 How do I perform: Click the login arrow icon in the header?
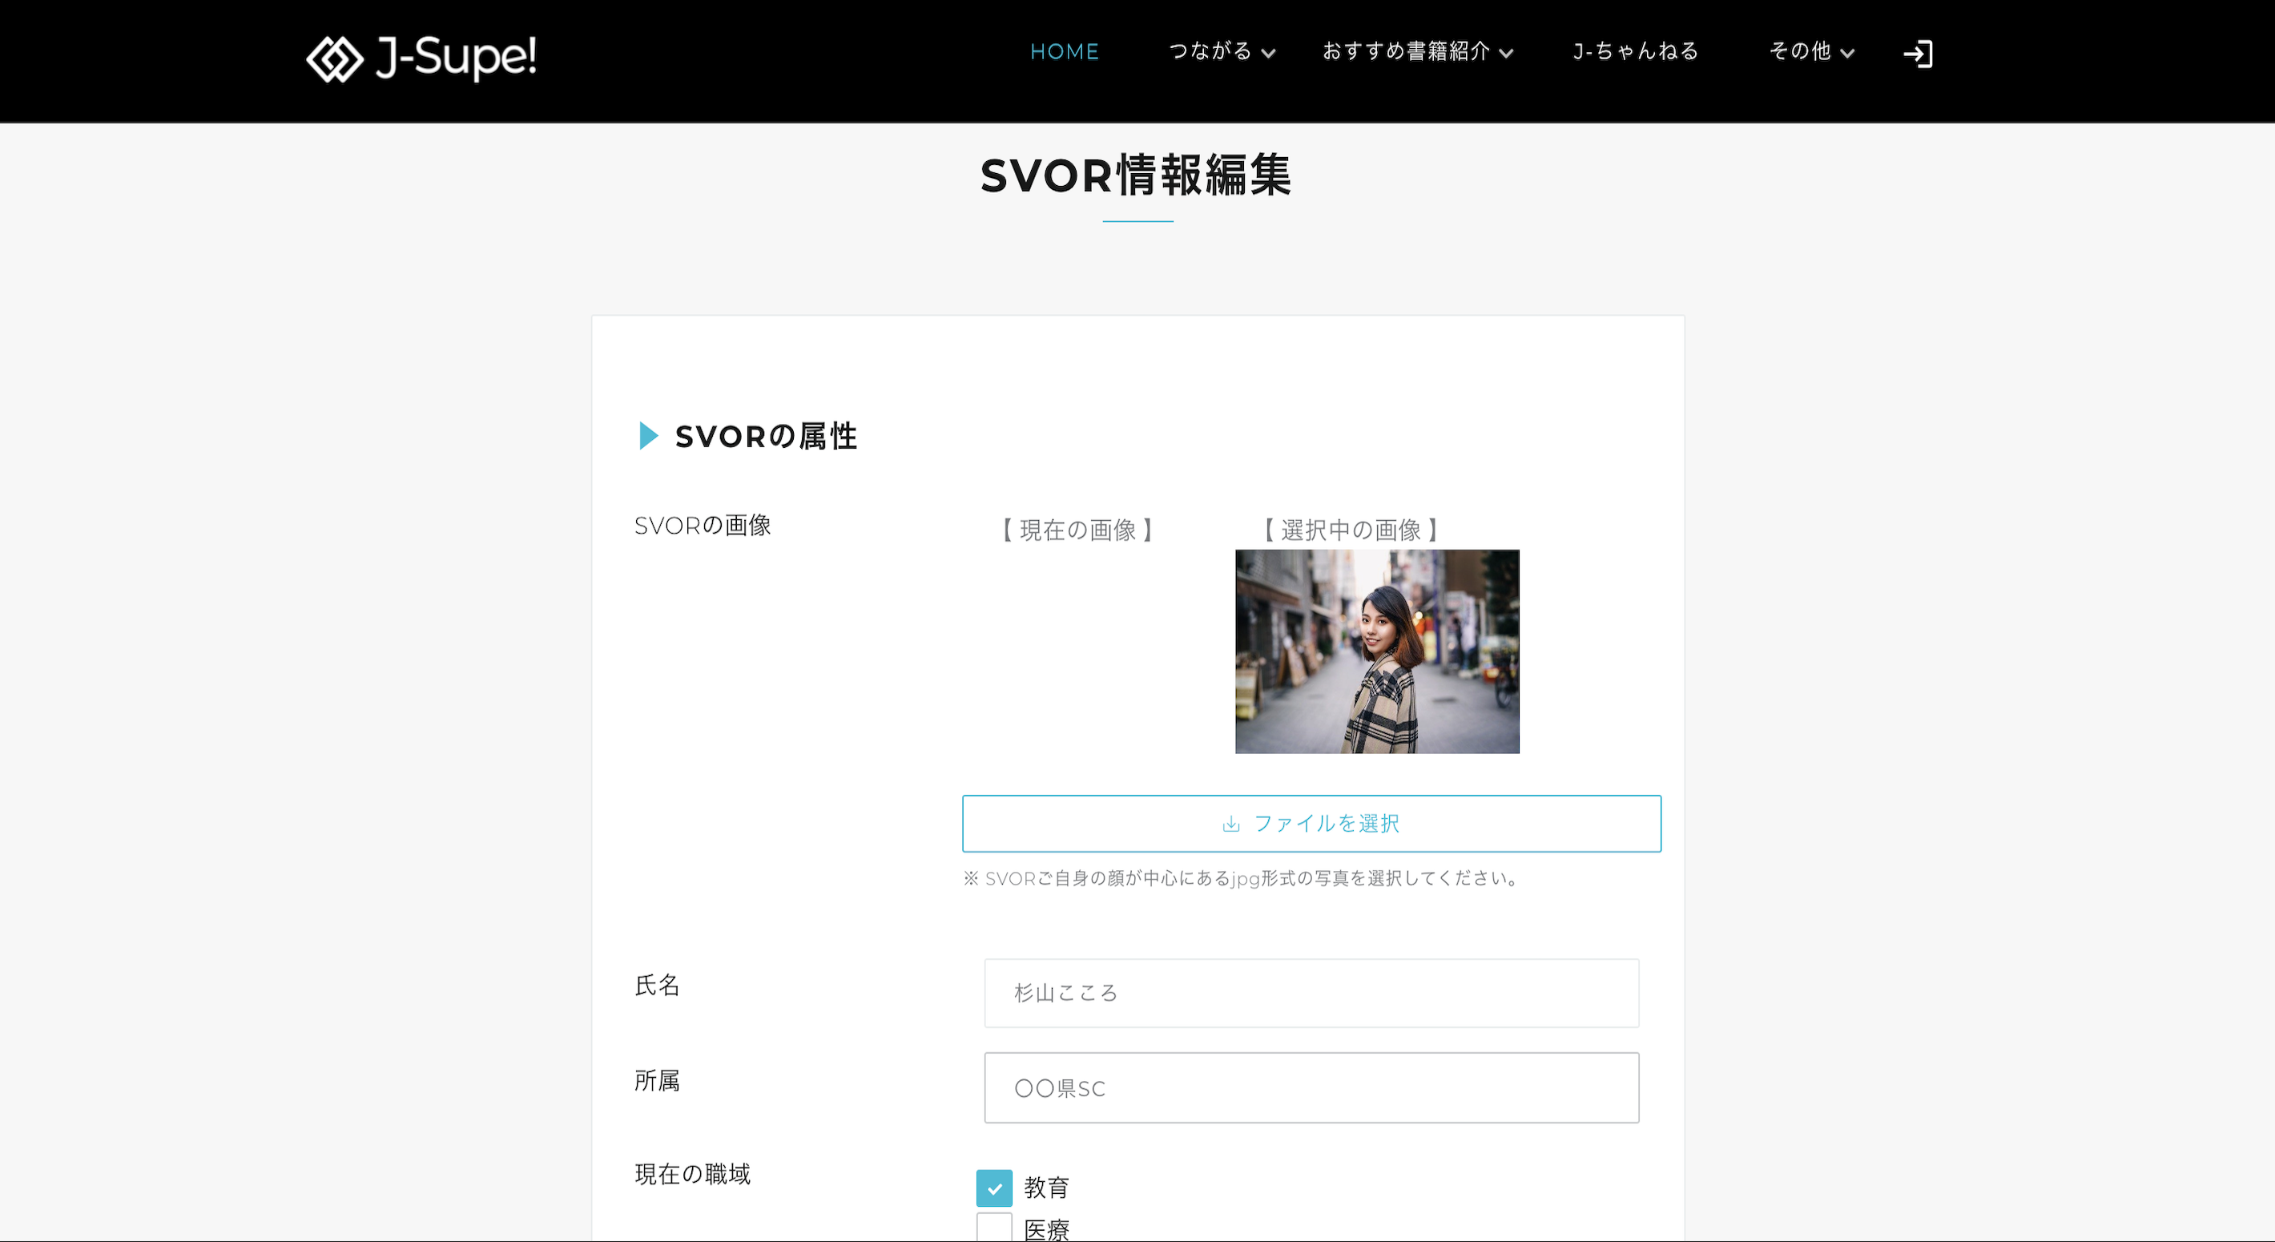tap(1919, 54)
